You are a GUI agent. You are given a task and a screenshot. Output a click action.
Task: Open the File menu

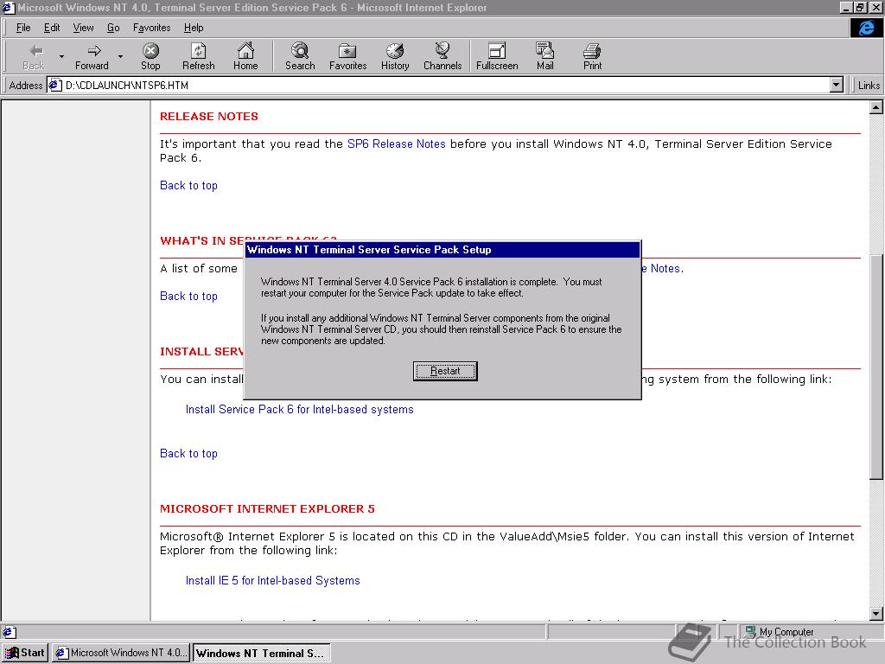(x=23, y=28)
